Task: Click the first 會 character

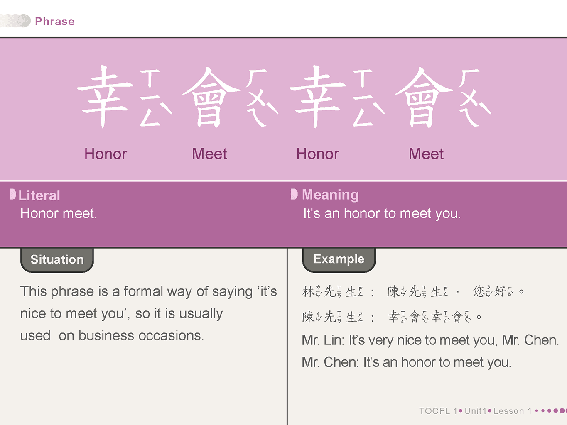Action: pyautogui.click(x=212, y=98)
